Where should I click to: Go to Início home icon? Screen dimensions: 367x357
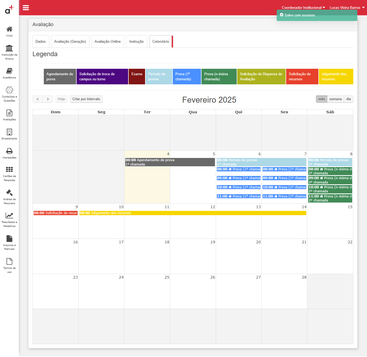click(x=9, y=29)
